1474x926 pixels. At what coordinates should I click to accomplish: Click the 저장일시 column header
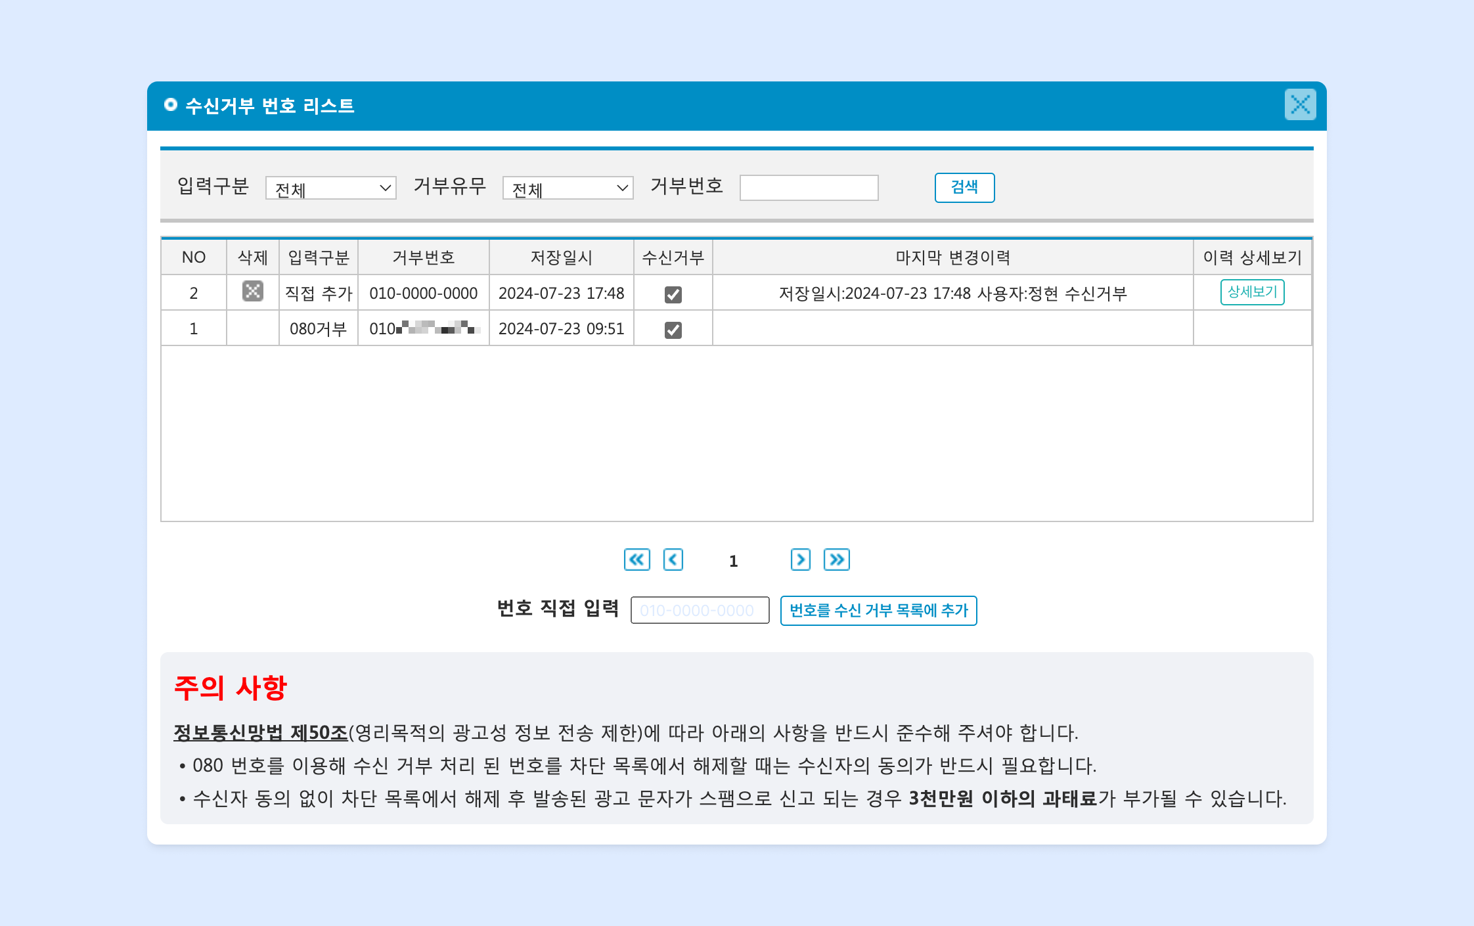point(561,257)
